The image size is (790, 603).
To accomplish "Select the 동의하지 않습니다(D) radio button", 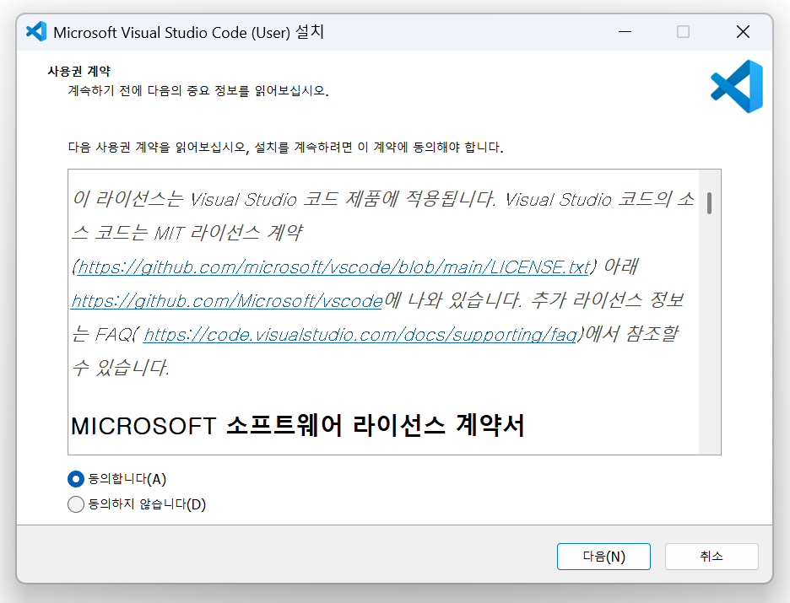I will click(76, 505).
